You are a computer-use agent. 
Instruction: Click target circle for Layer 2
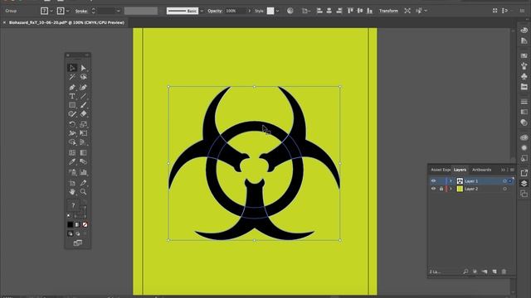point(505,189)
